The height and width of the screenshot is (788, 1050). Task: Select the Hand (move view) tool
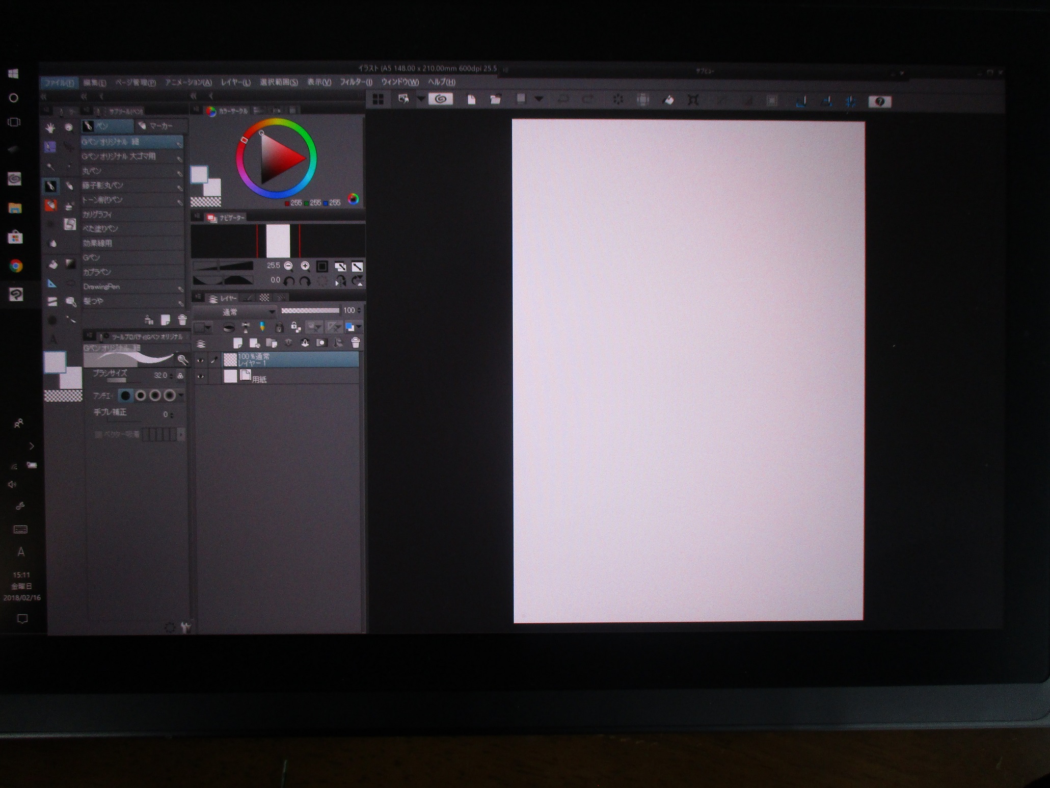(x=50, y=127)
